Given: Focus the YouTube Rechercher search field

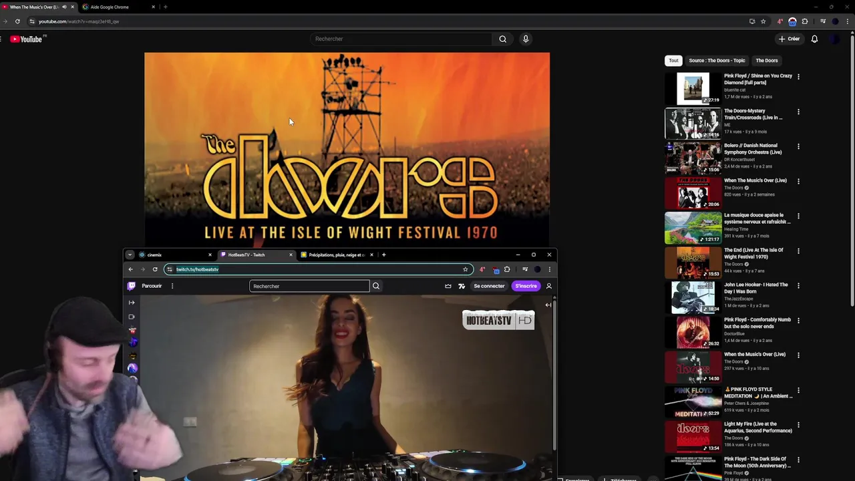Looking at the screenshot, I should (401, 39).
